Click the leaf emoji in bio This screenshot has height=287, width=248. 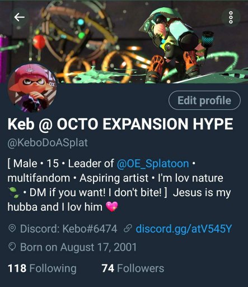(x=14, y=193)
